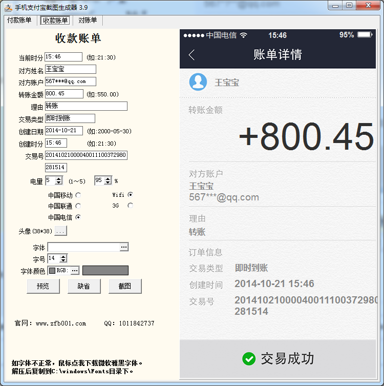Click the 创建时分 time input field
The width and height of the screenshot is (384, 386).
[56, 143]
